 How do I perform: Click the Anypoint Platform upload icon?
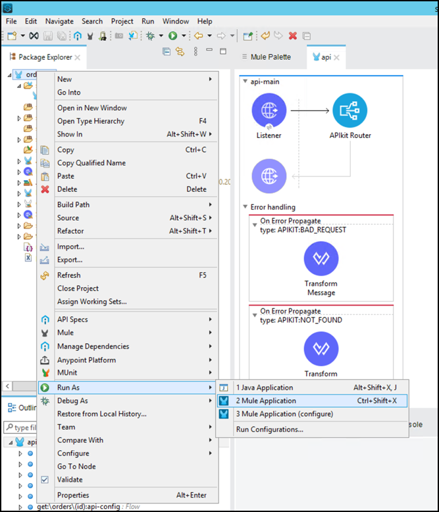tap(45, 360)
